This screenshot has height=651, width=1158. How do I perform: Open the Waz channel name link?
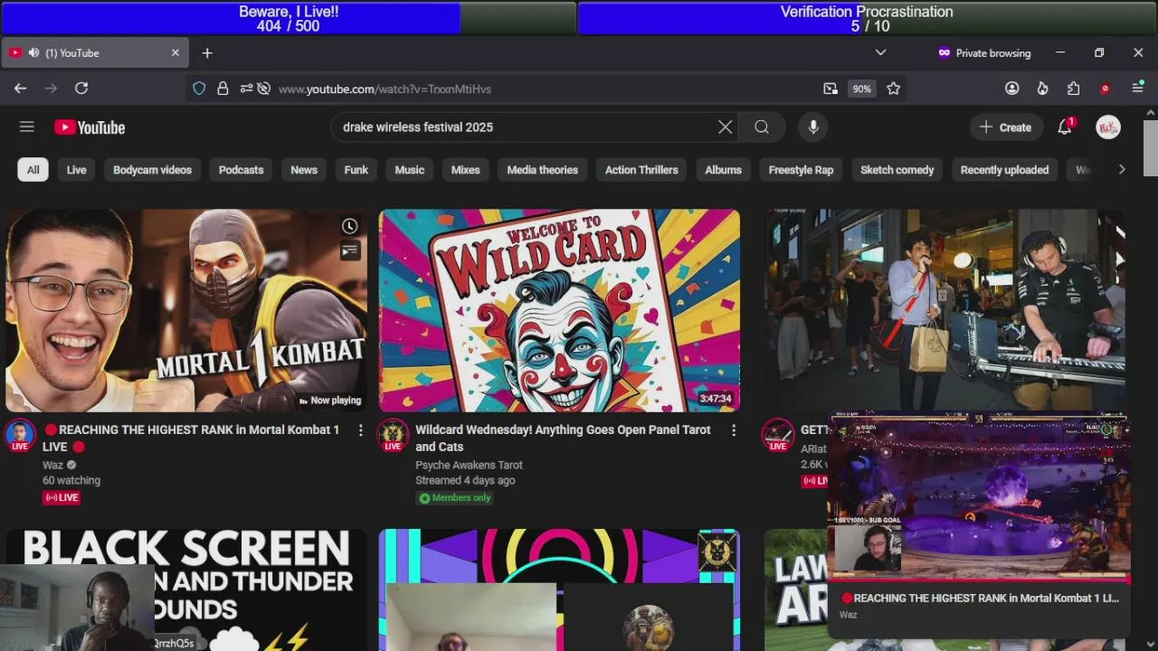(x=52, y=465)
